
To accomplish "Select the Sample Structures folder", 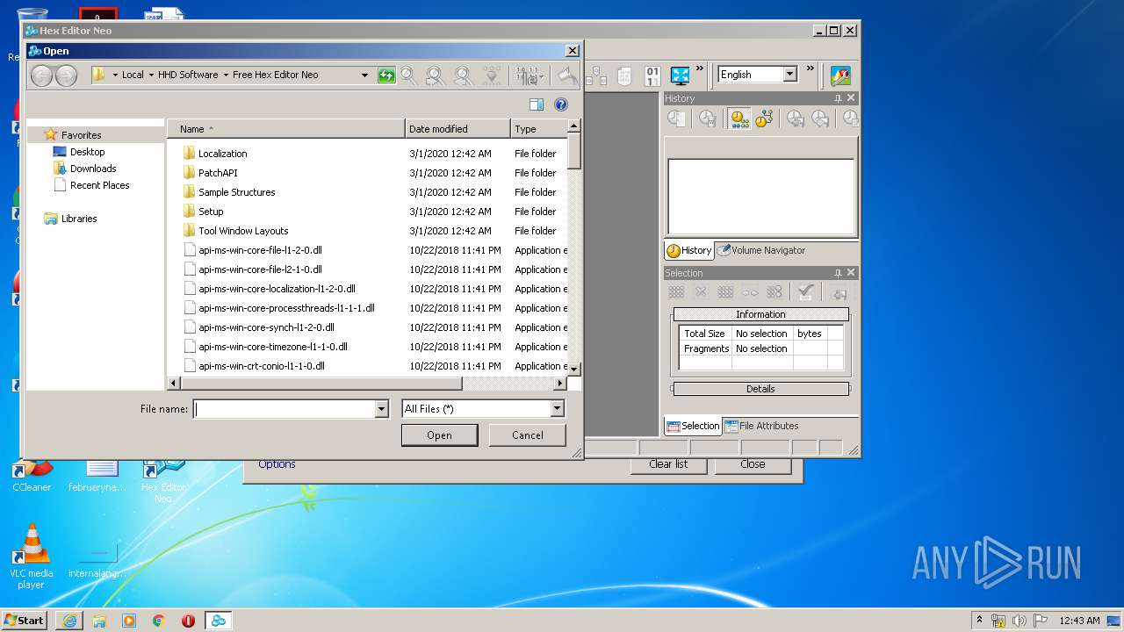I will tap(236, 192).
